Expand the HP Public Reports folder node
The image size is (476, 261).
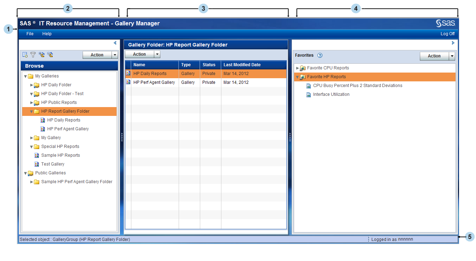click(x=31, y=102)
